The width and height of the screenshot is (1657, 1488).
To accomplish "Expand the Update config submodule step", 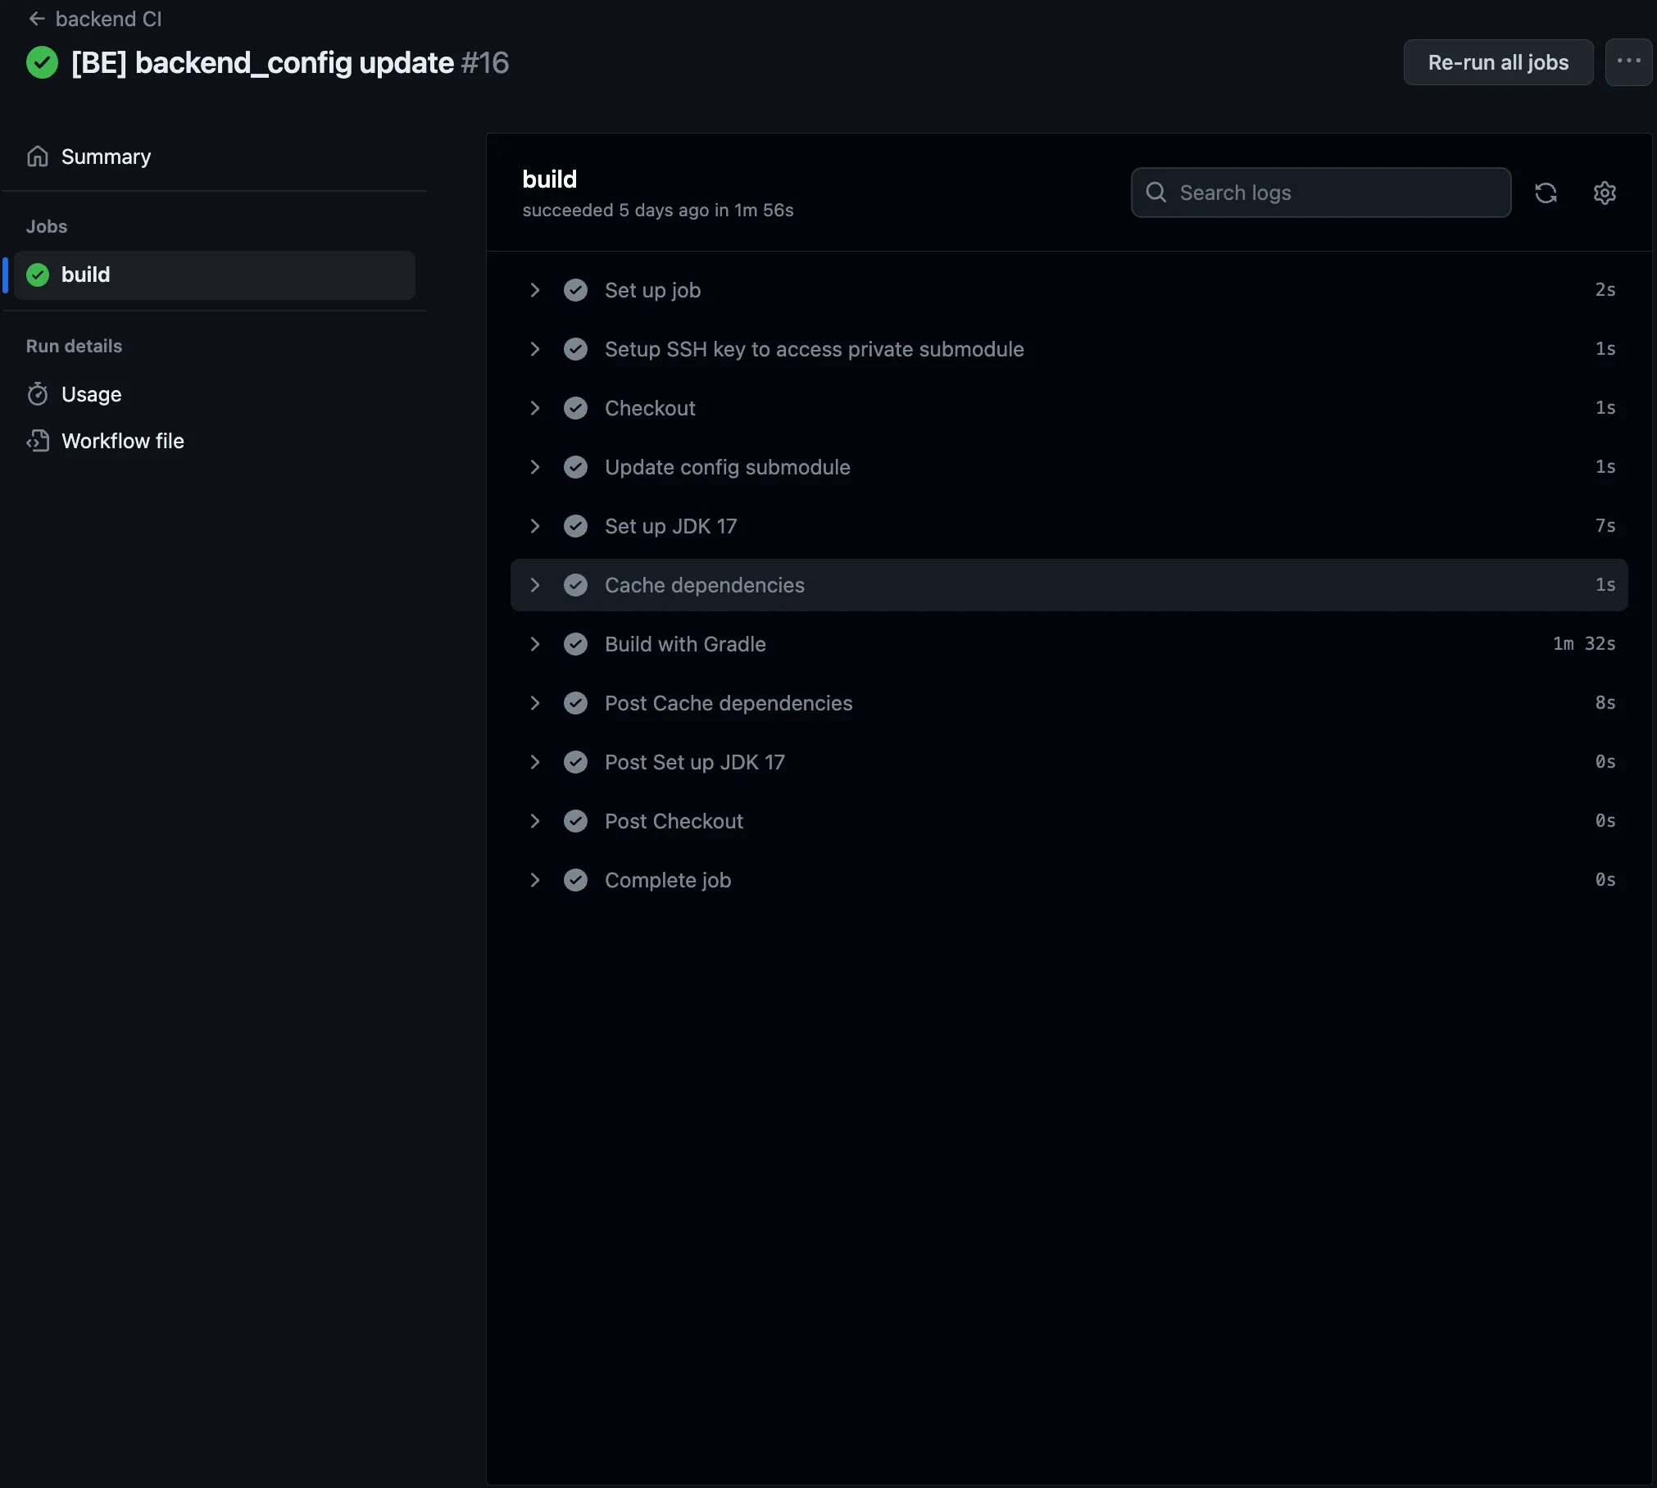I will (535, 467).
